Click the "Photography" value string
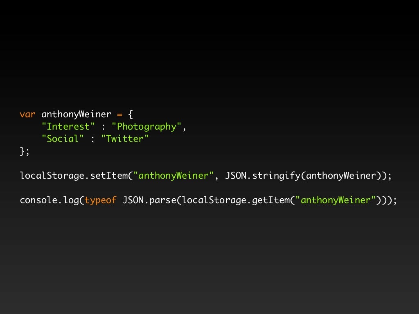 pos(146,127)
